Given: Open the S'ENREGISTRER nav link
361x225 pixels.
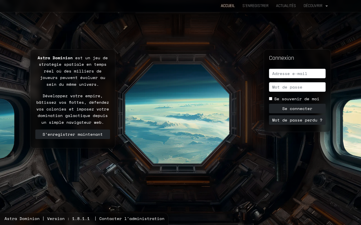Looking at the screenshot, I should (x=255, y=6).
